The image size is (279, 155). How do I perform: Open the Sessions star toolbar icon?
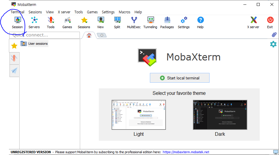pos(84,23)
